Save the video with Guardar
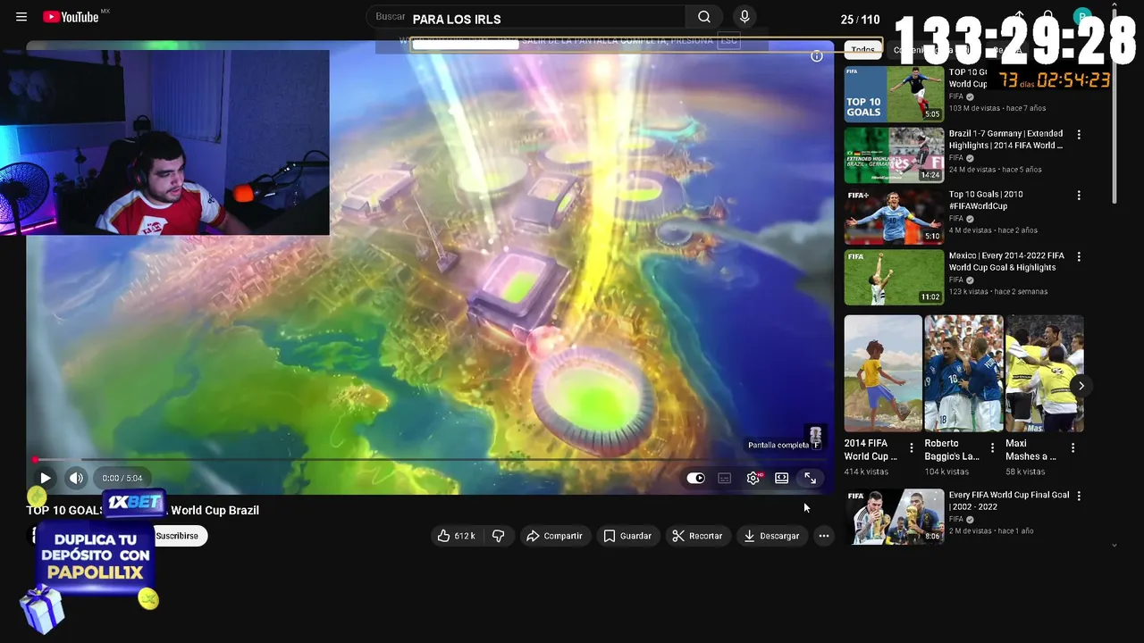Viewport: 1144px width, 643px height. [x=627, y=536]
